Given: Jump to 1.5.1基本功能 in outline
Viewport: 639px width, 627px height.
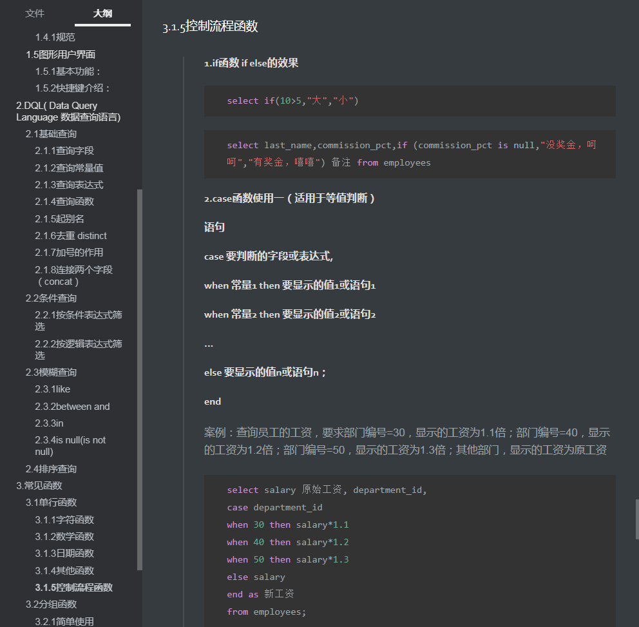Looking at the screenshot, I should (x=68, y=72).
